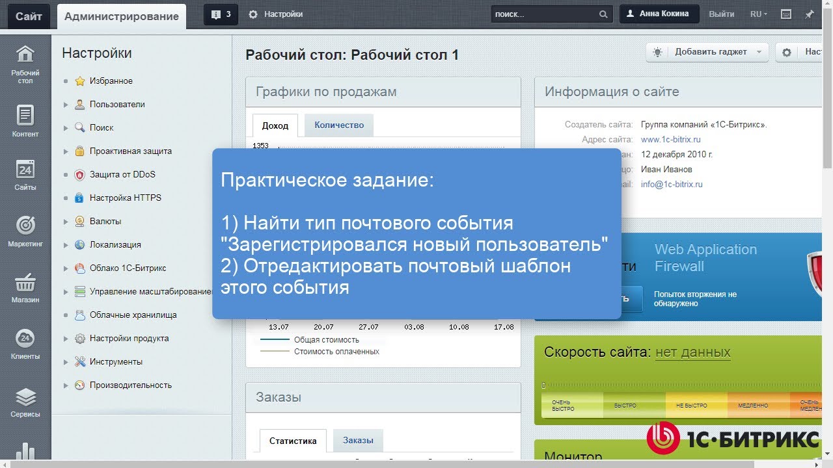This screenshot has width=833, height=468.
Task: Select the Статистика tab under Заказы
Action: [x=293, y=441]
